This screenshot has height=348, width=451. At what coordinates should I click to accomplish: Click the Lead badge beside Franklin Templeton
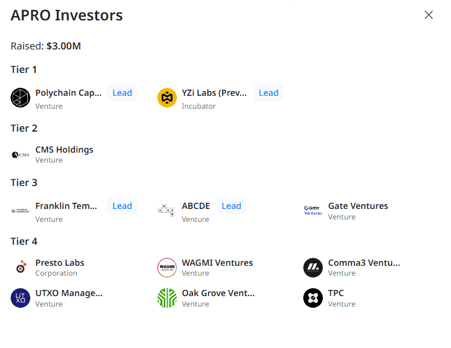tap(122, 206)
